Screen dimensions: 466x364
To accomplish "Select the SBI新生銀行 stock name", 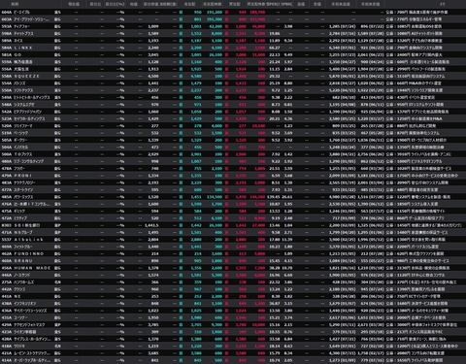I will 26,225.
